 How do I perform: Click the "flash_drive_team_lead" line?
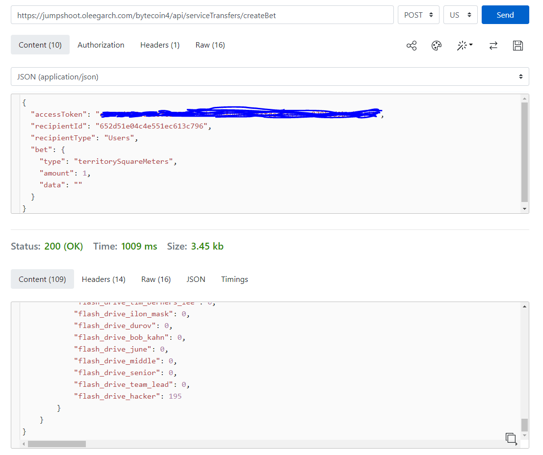point(131,384)
